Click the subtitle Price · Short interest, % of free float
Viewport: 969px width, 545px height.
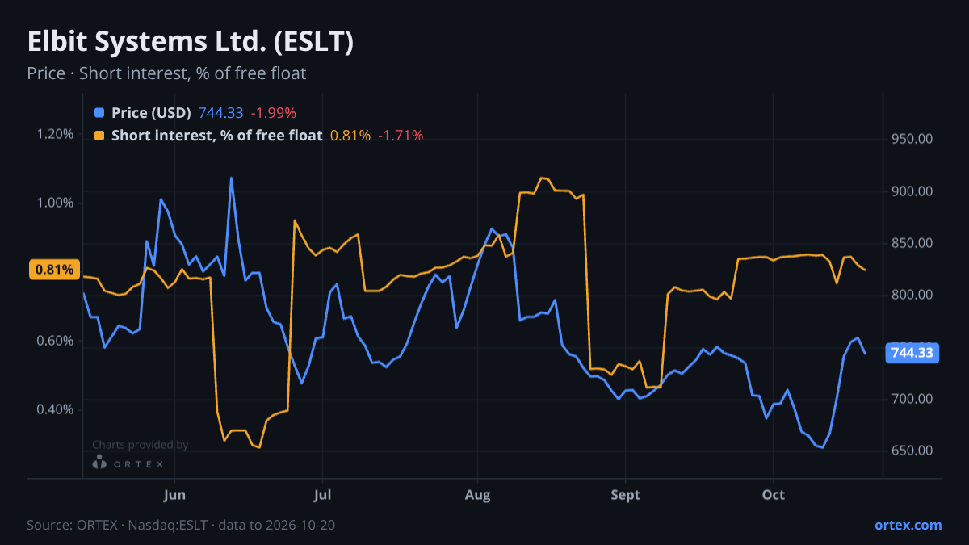click(x=166, y=73)
